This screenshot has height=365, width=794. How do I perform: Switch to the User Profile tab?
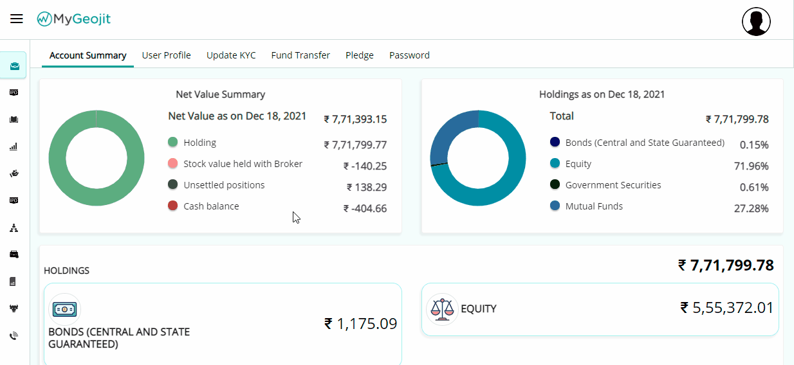point(166,55)
